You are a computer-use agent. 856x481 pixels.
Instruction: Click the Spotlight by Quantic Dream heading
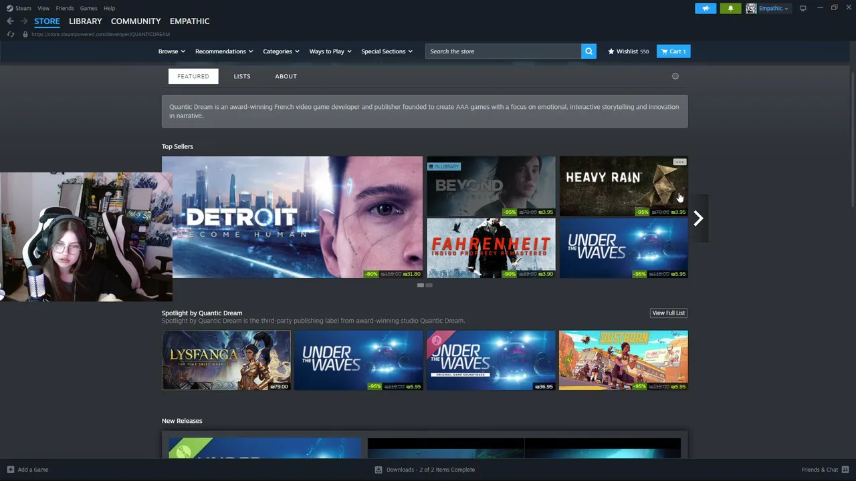(202, 313)
